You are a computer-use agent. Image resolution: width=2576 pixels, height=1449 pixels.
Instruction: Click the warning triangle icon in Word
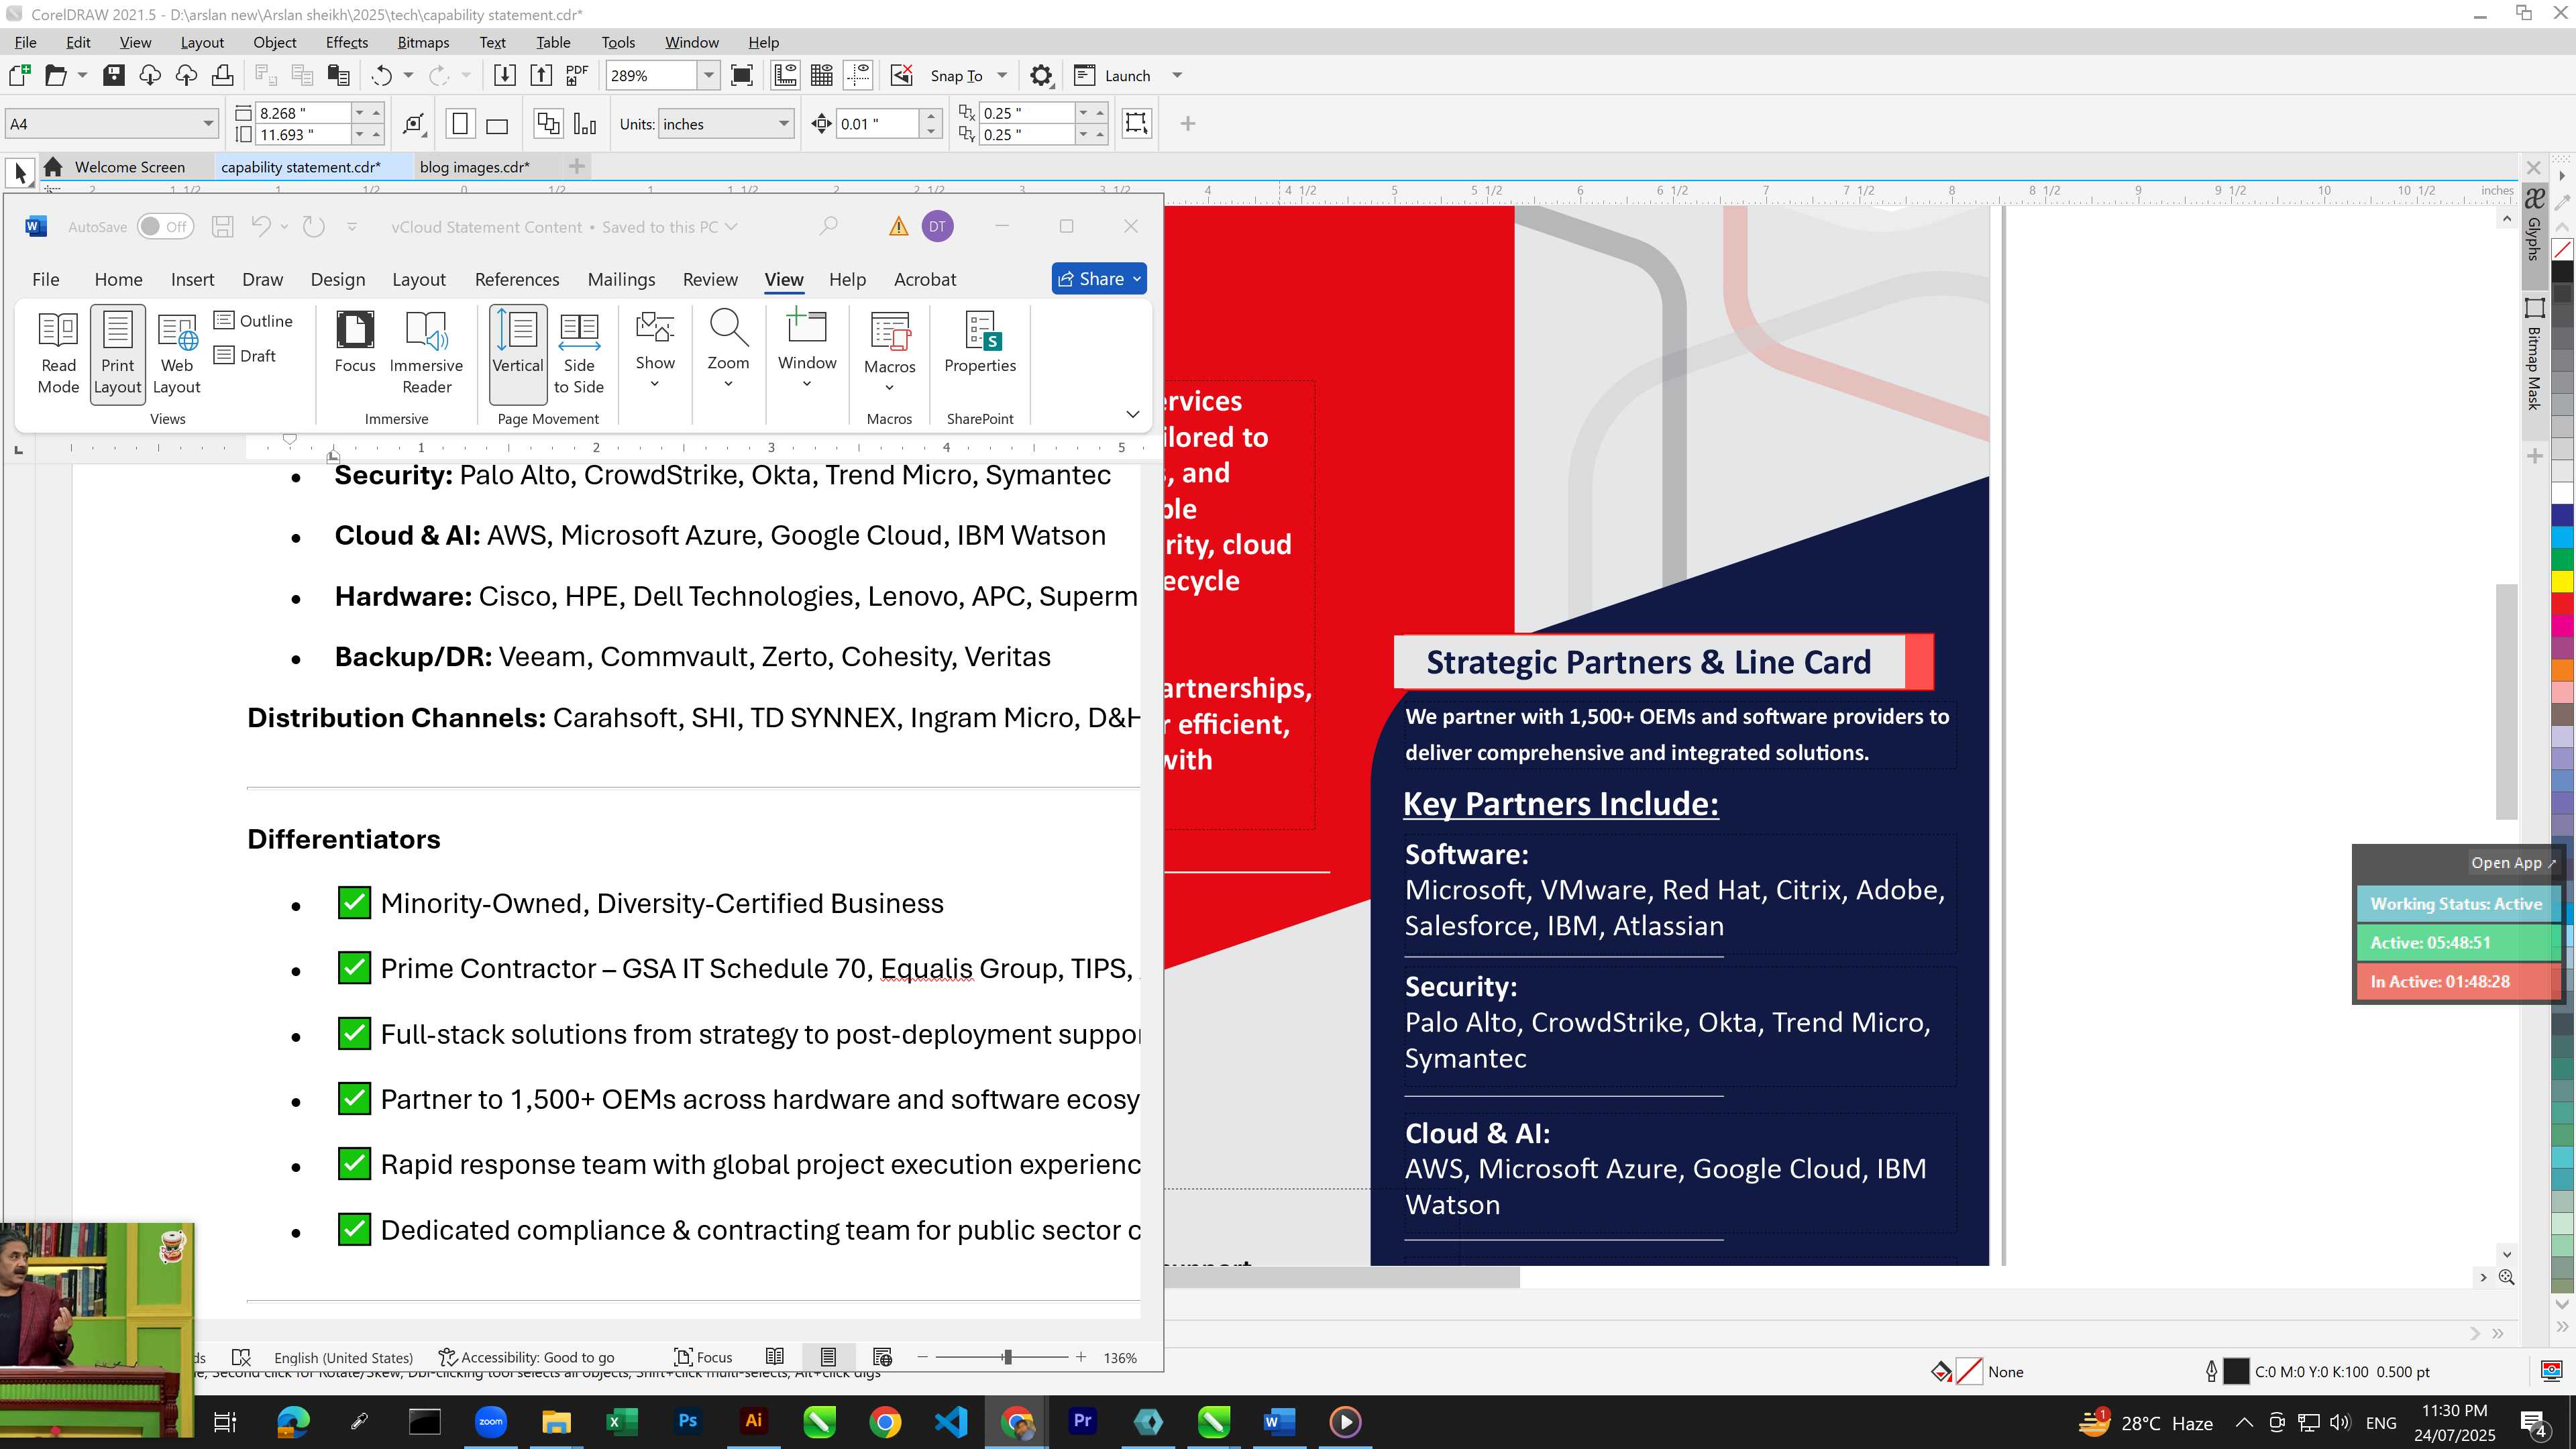pos(899,227)
